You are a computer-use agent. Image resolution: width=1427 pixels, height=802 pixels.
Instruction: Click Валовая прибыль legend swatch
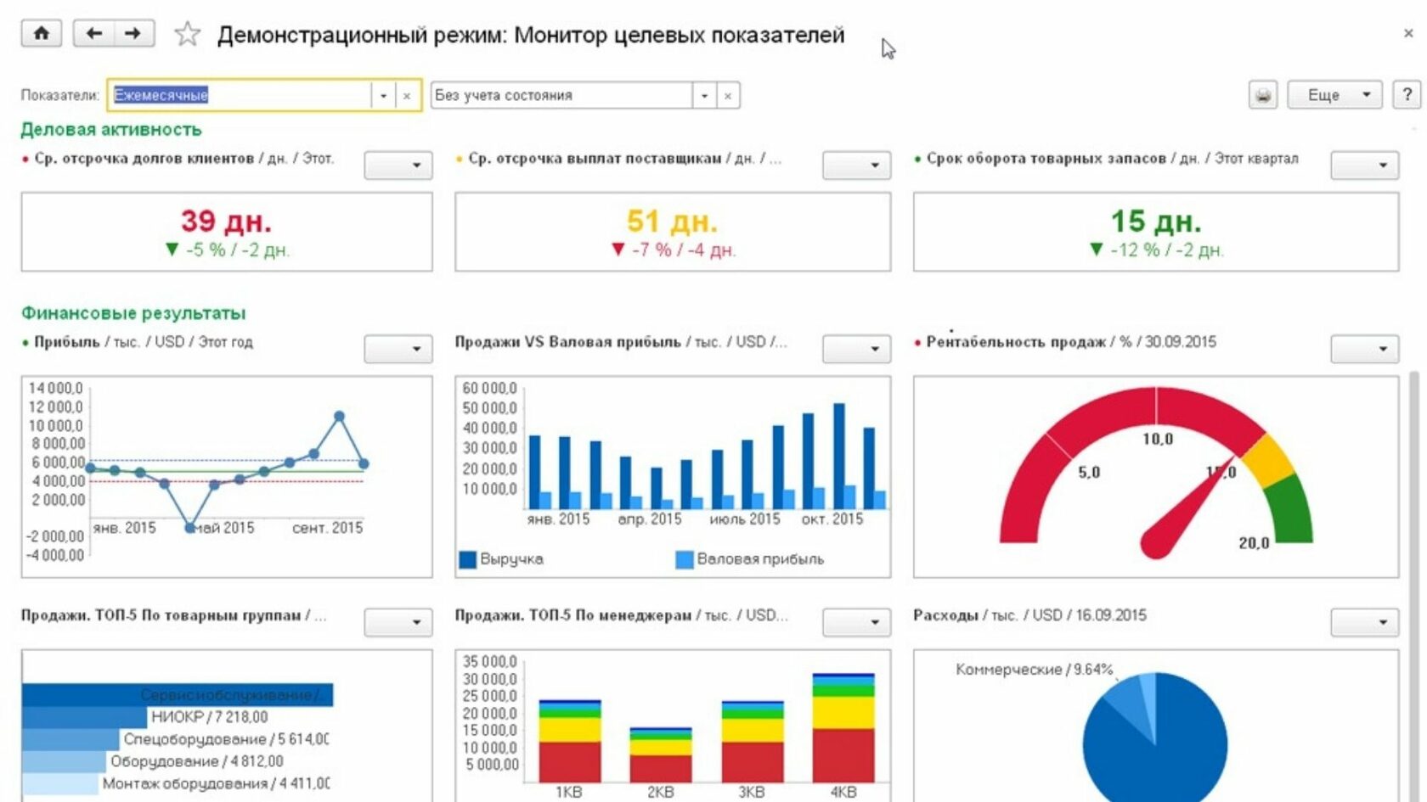tap(685, 559)
